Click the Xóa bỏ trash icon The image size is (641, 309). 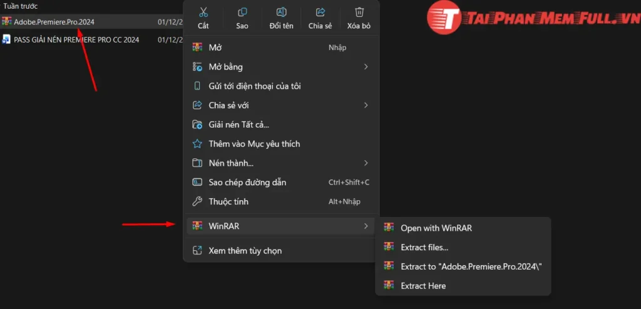359,11
